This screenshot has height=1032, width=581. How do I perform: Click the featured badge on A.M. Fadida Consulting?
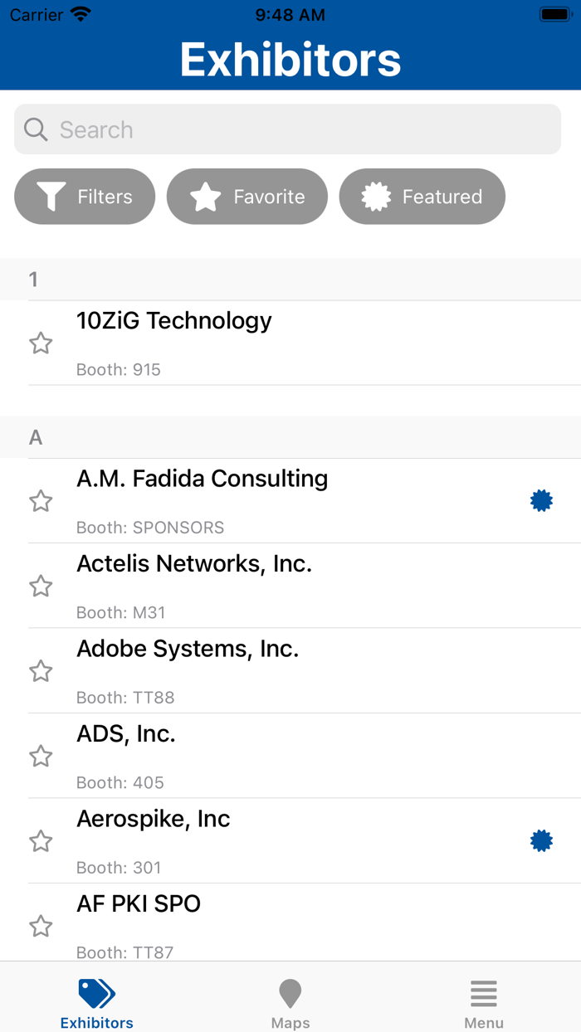541,501
